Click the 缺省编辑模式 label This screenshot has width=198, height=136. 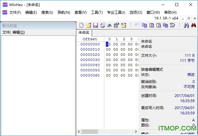point(152,70)
